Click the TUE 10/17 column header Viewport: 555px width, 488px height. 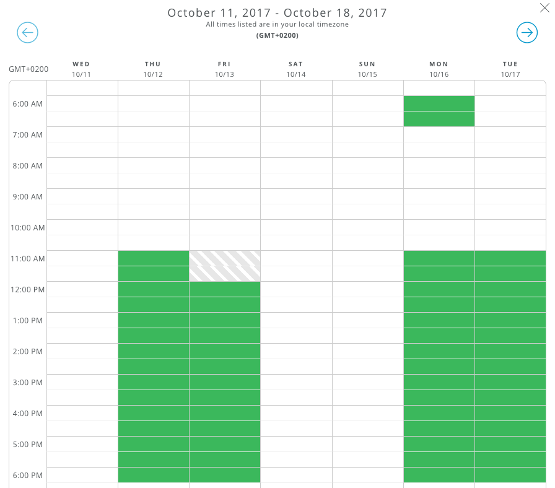coord(510,69)
